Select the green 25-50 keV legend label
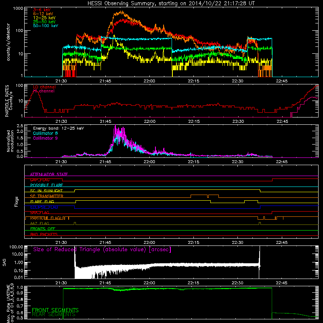 coord(44,22)
